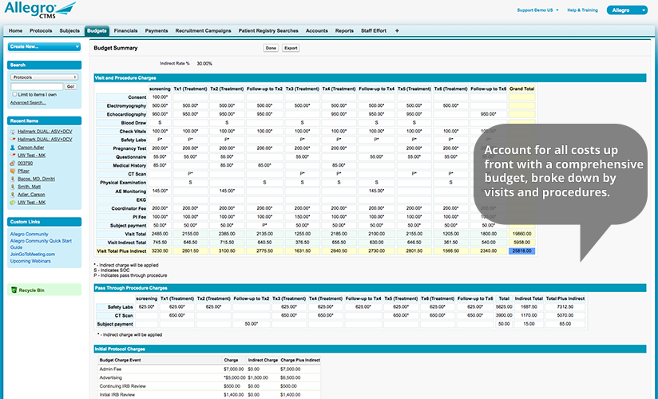Click the person icon beside Carson Adler
The width and height of the screenshot is (658, 399).
[x=13, y=148]
